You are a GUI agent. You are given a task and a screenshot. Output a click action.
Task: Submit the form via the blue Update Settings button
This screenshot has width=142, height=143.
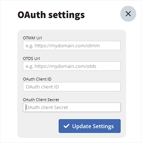89,126
